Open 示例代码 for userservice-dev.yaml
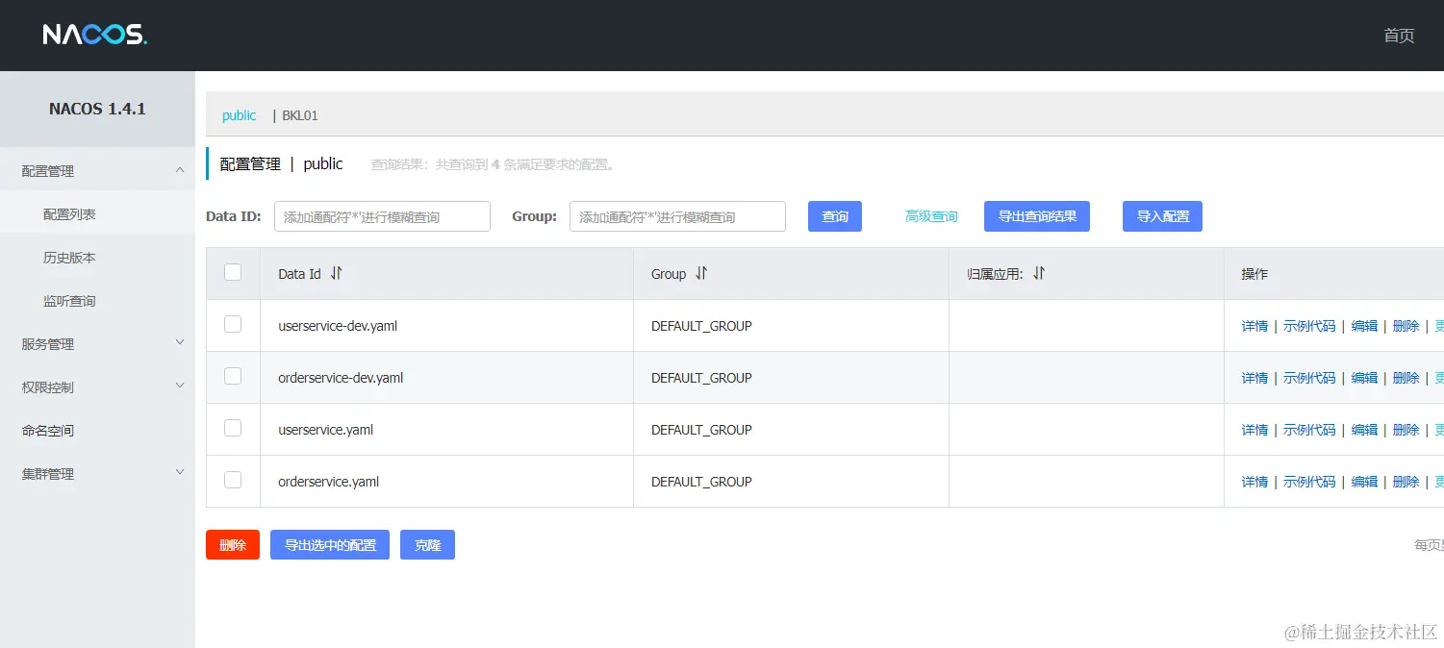The image size is (1444, 648). 1309,326
